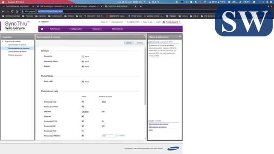This screenshot has height=154, width=274.
Task: Click the Aplicar button
Action: click(x=129, y=43)
